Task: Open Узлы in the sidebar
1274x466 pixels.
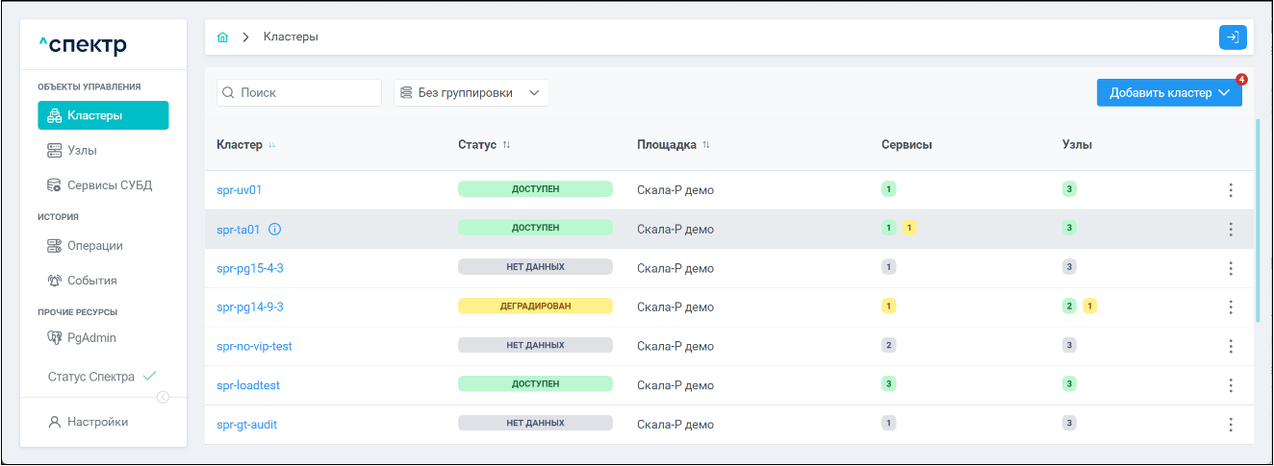Action: point(82,151)
